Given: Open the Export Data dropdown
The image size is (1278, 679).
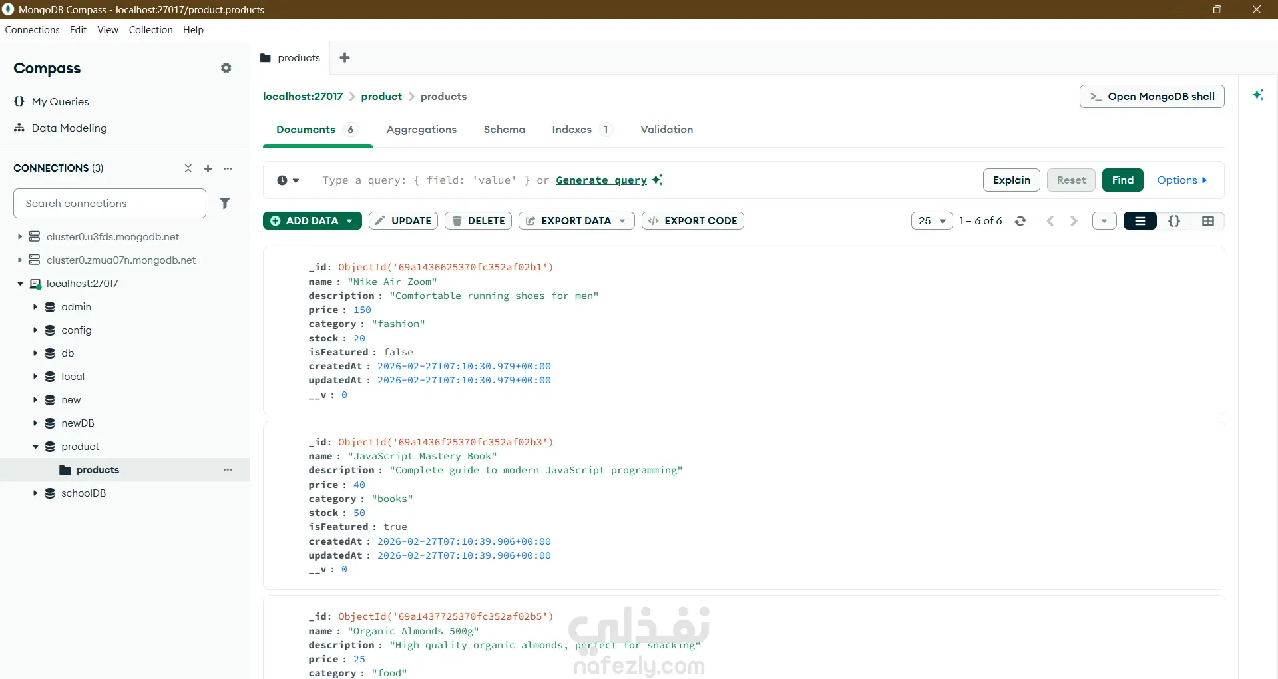Looking at the screenshot, I should [x=576, y=221].
